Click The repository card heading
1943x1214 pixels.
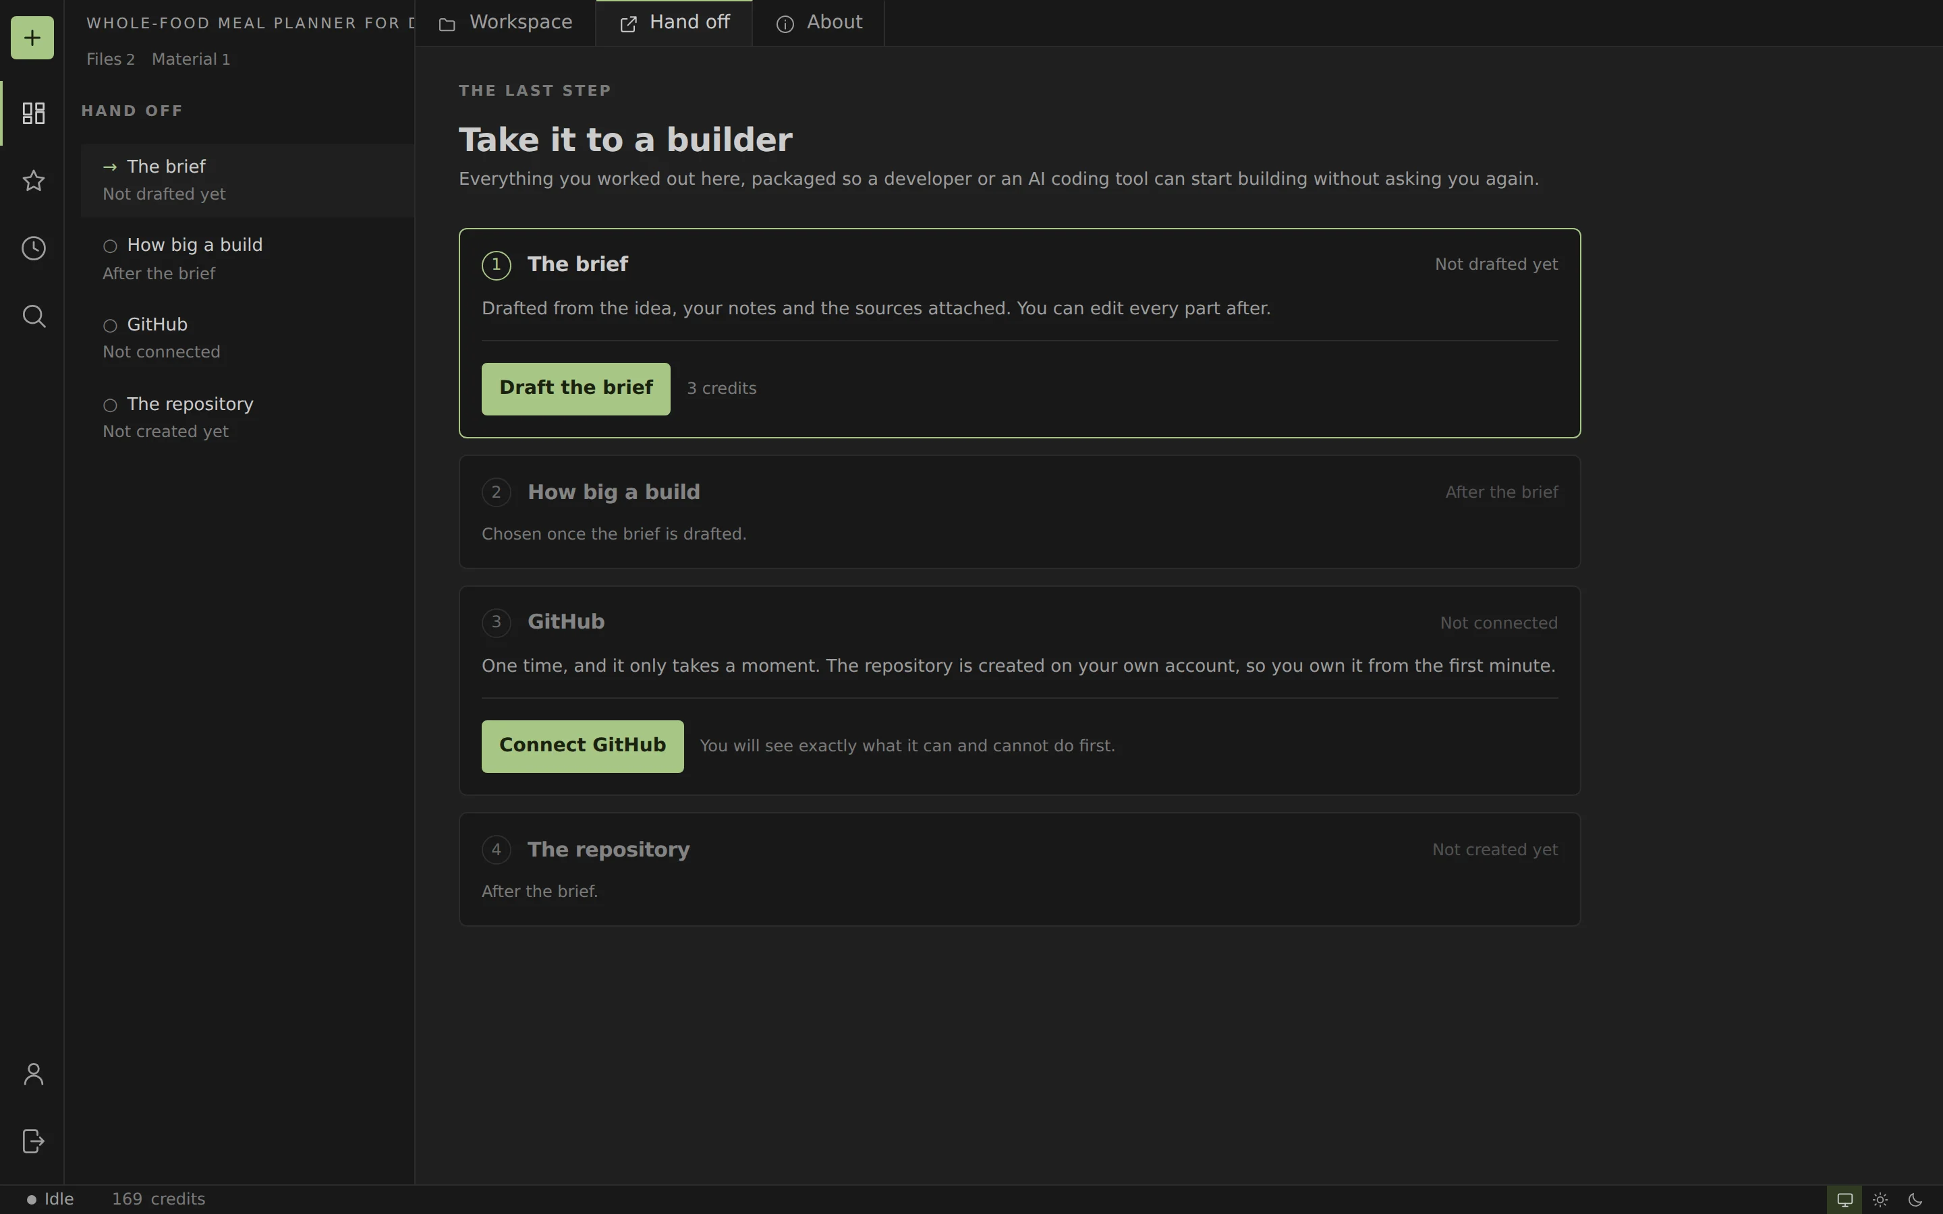point(609,850)
